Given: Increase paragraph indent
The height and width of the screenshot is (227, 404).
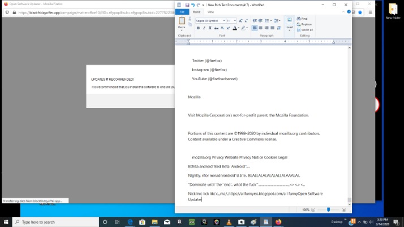Looking at the screenshot, I should click(x=260, y=20).
